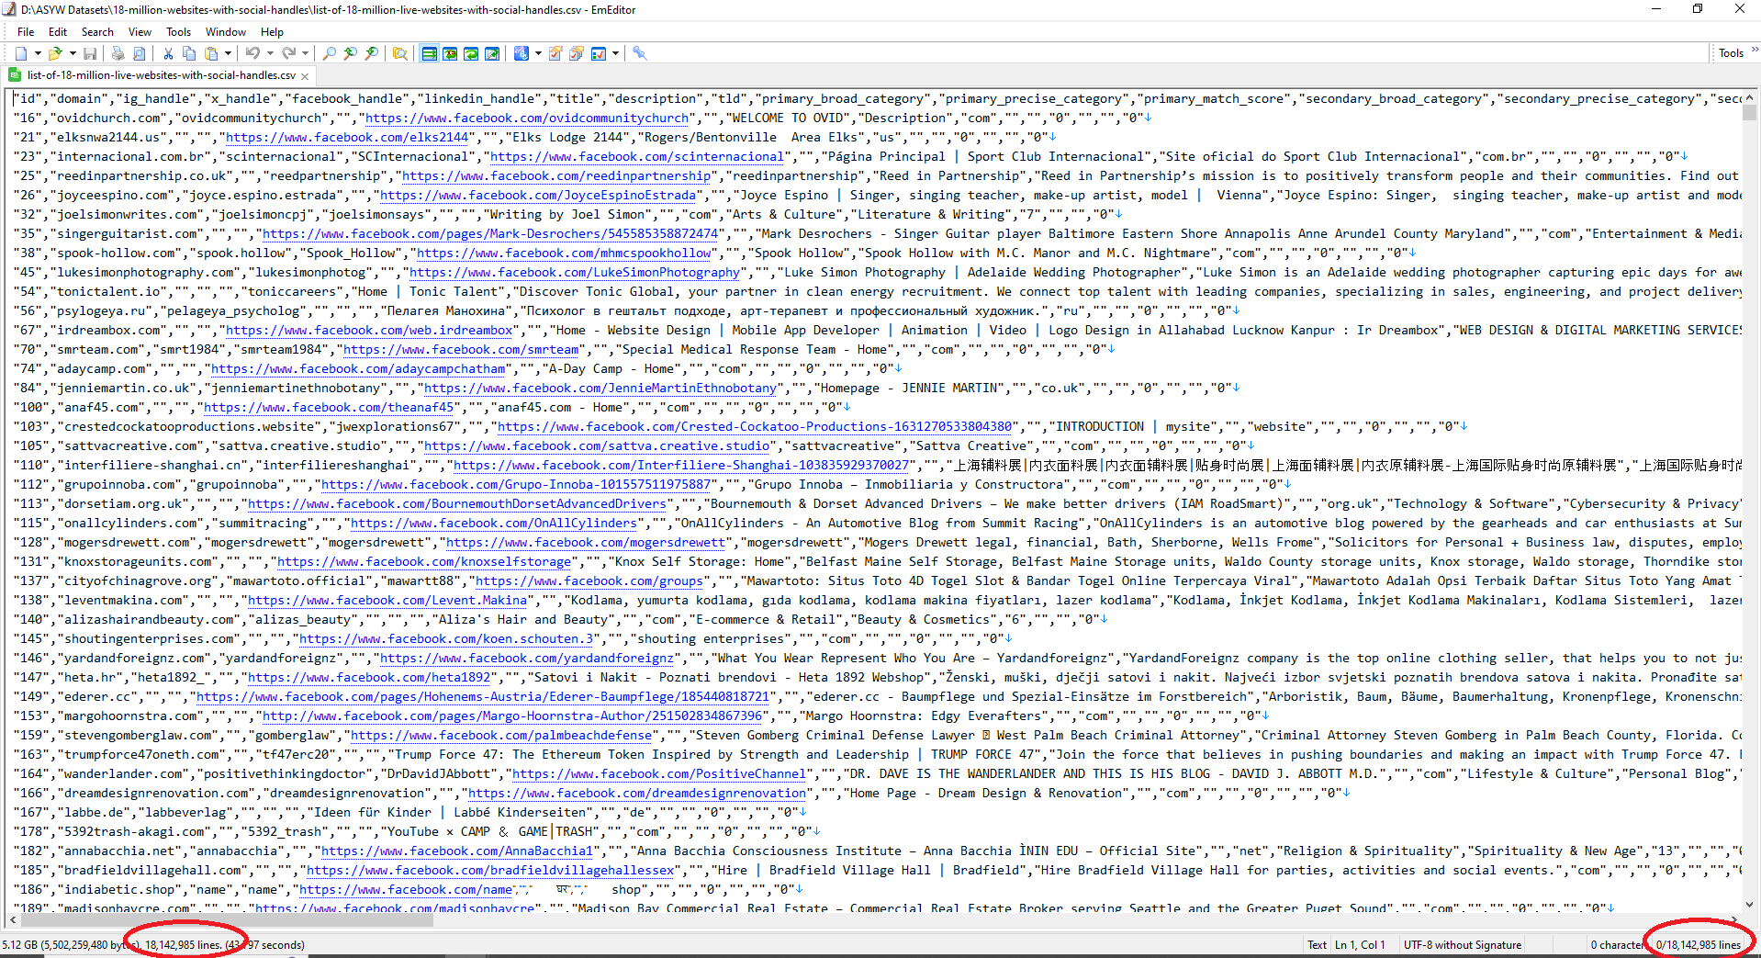
Task: Open Find with the magnifier icon
Action: [x=329, y=52]
